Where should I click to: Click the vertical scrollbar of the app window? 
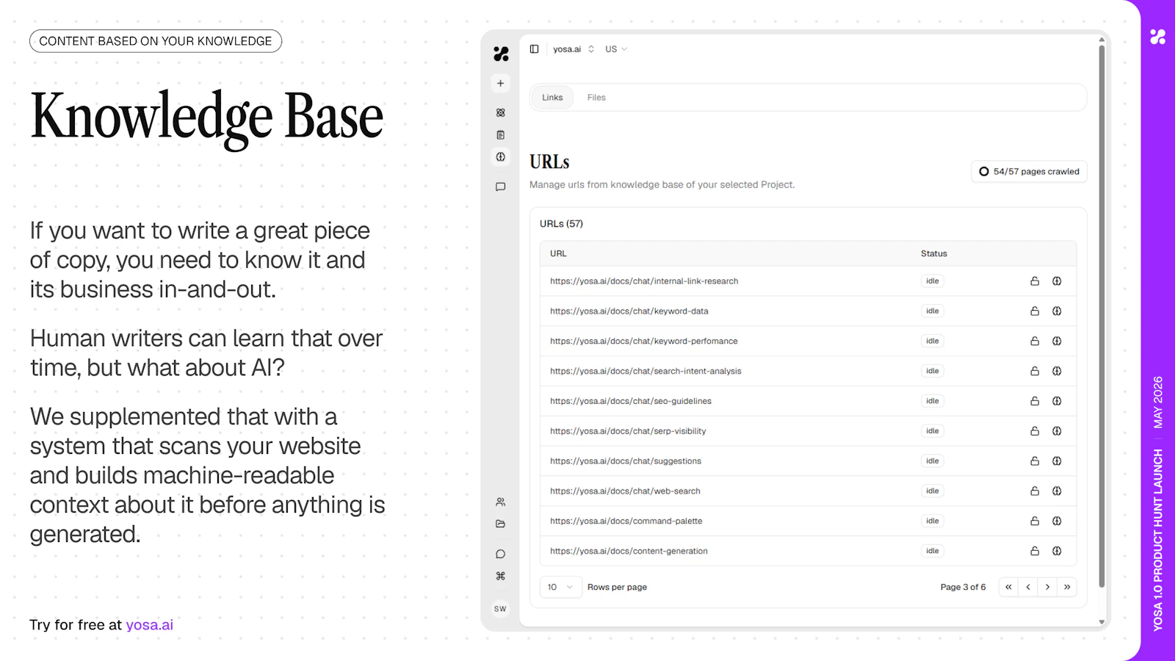click(x=1102, y=316)
